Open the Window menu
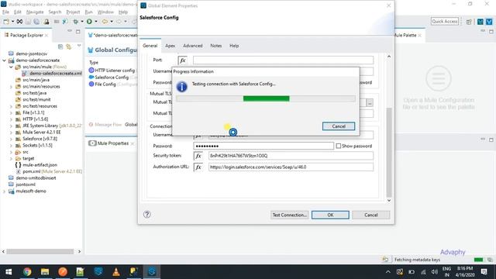The width and height of the screenshot is (496, 279). tap(105, 12)
